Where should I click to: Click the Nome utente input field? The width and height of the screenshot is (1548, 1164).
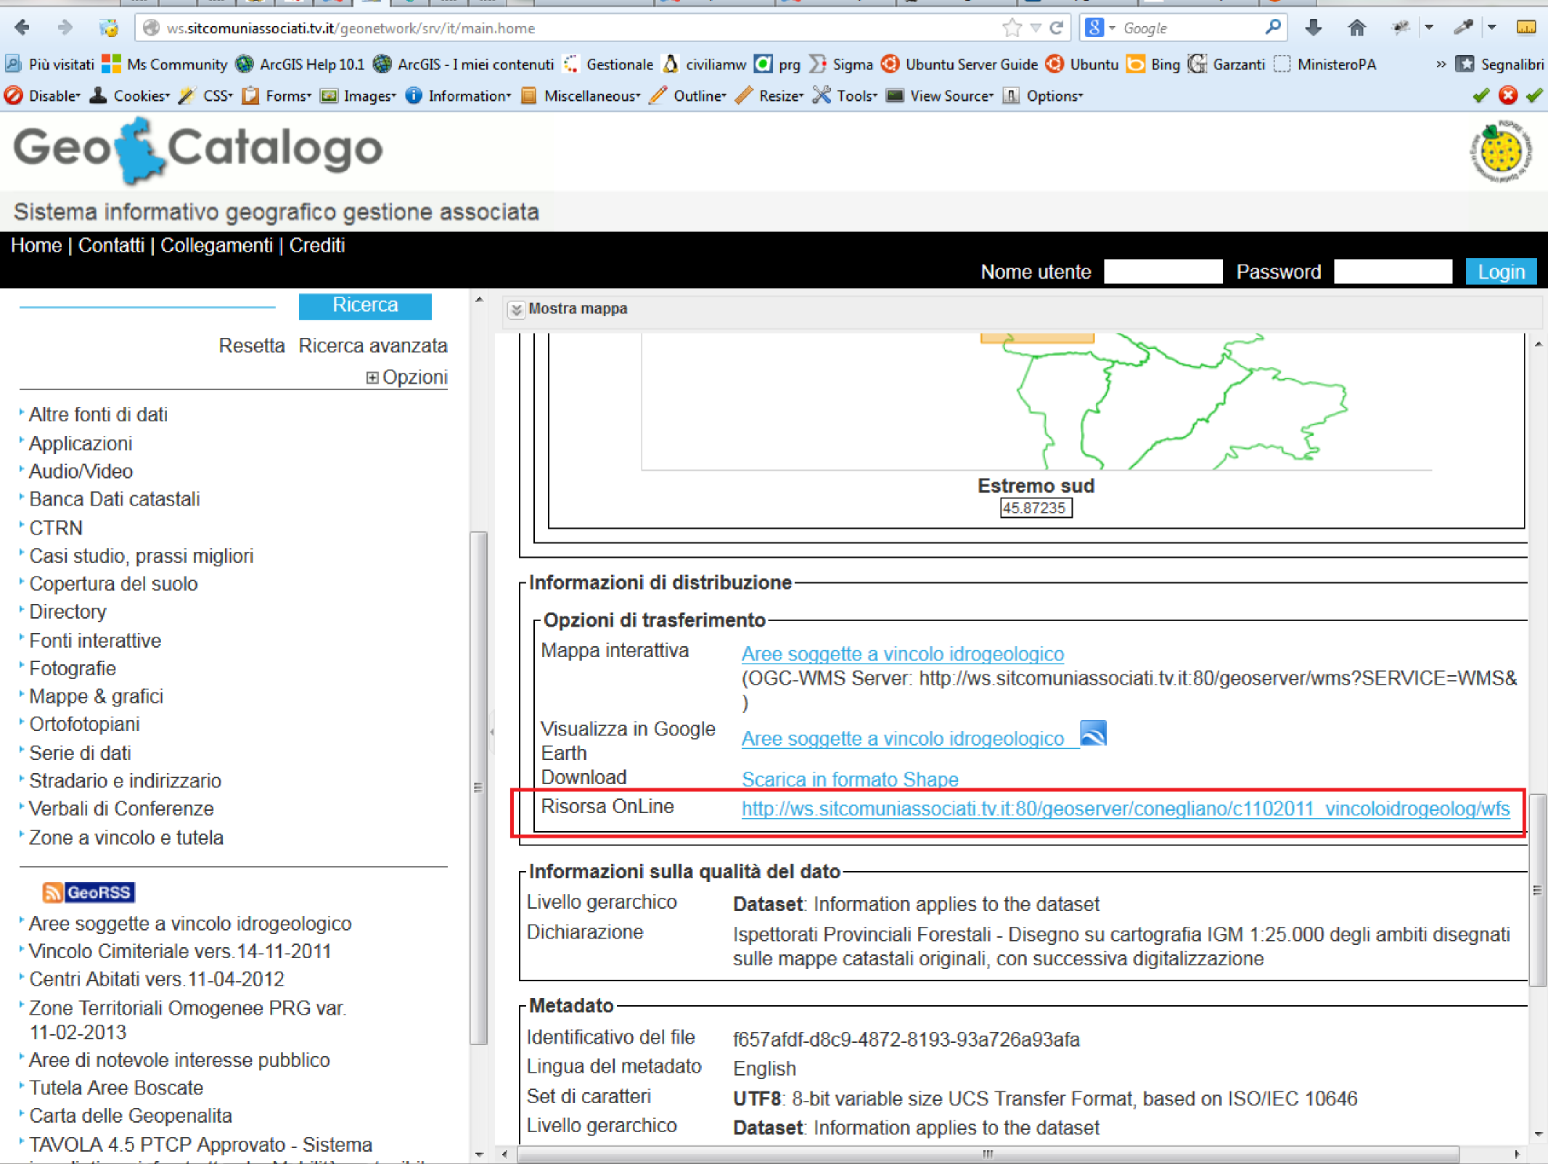1163,271
